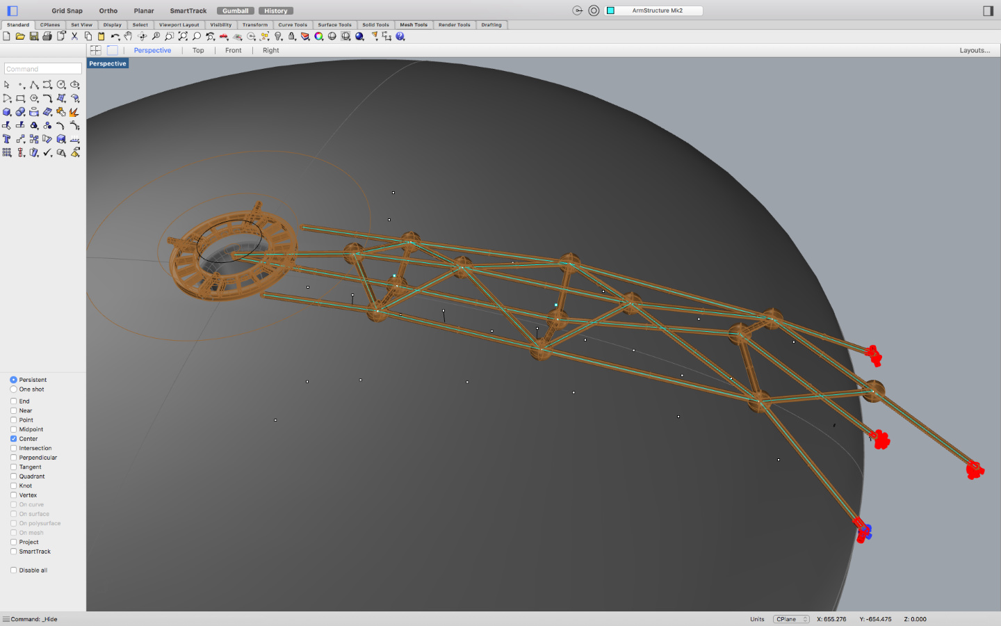
Task: Click the Explode icon
Action: click(74, 112)
